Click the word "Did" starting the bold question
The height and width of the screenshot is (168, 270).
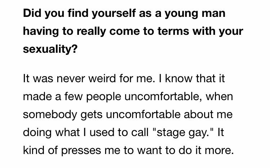(32, 13)
